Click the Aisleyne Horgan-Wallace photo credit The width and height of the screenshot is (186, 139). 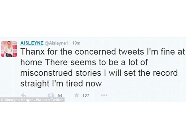[32, 100]
